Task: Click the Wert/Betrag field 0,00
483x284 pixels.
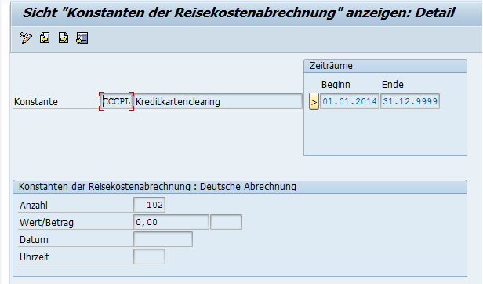Action: [171, 222]
